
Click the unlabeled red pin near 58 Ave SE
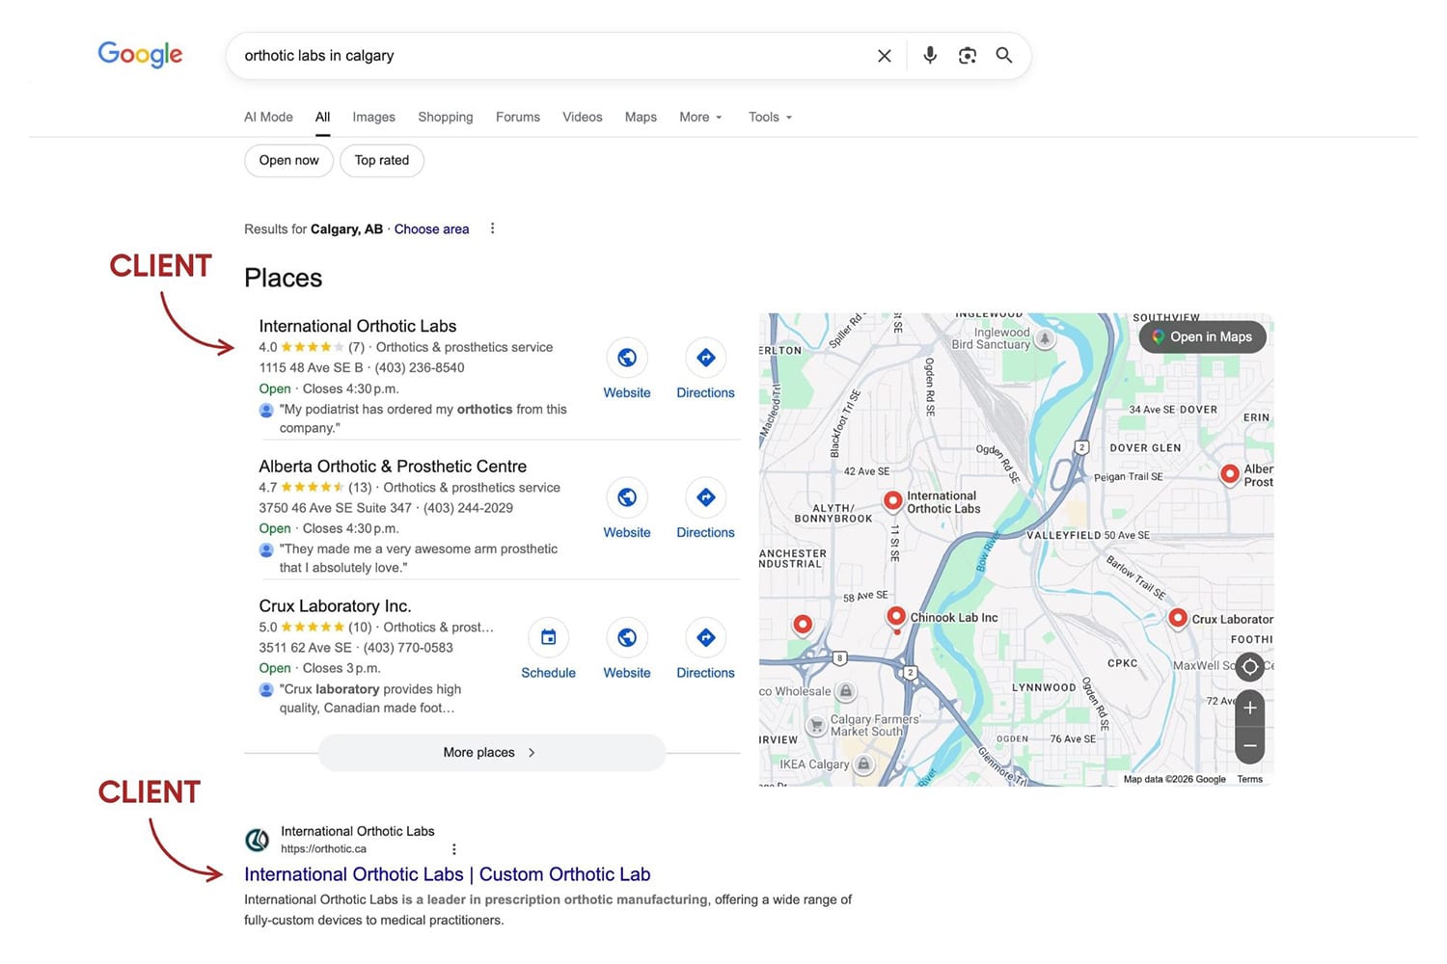802,625
